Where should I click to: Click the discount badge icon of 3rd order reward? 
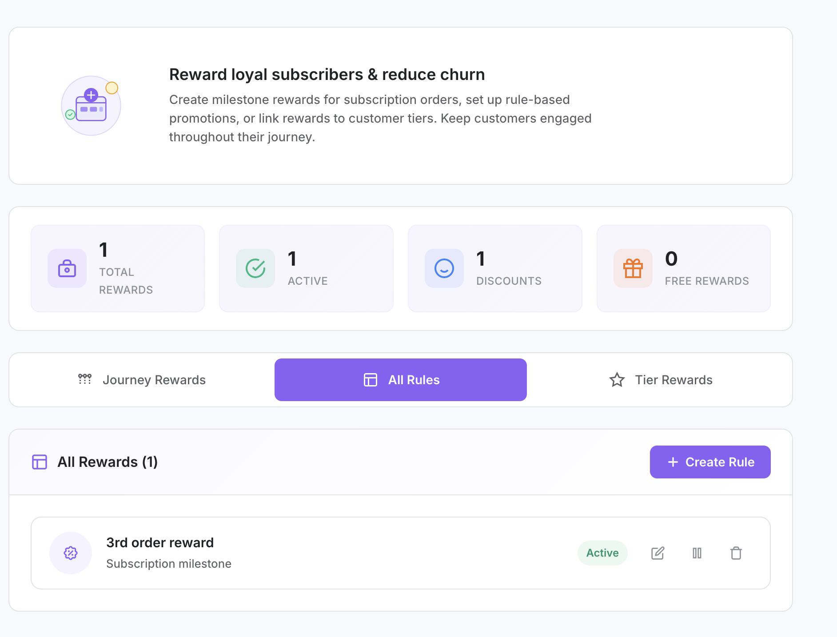71,553
